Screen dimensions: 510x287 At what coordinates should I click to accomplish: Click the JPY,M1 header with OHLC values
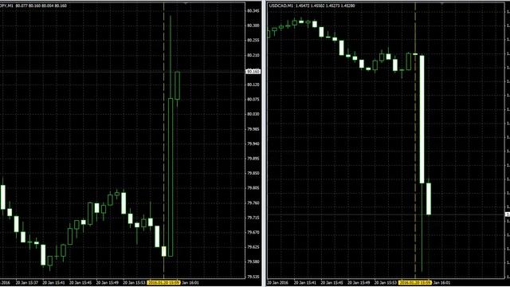[33, 6]
